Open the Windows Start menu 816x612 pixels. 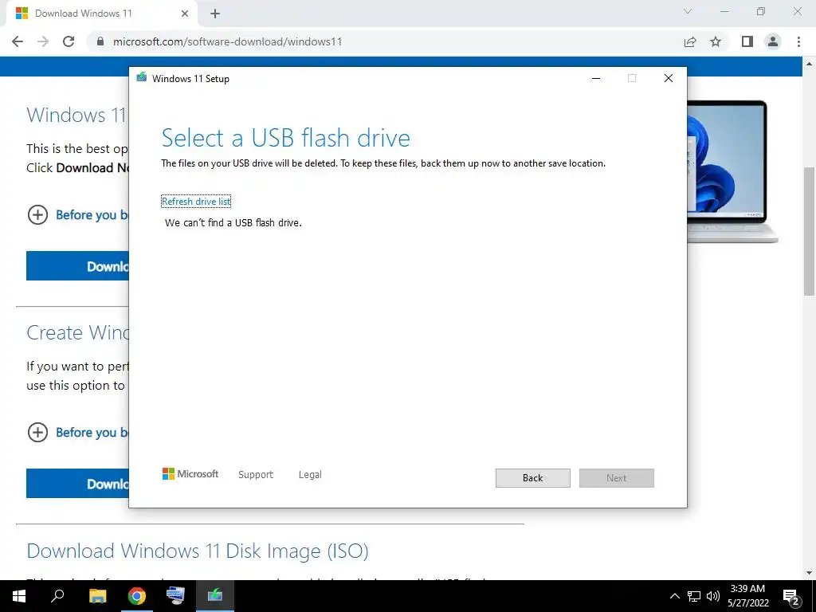(19, 596)
